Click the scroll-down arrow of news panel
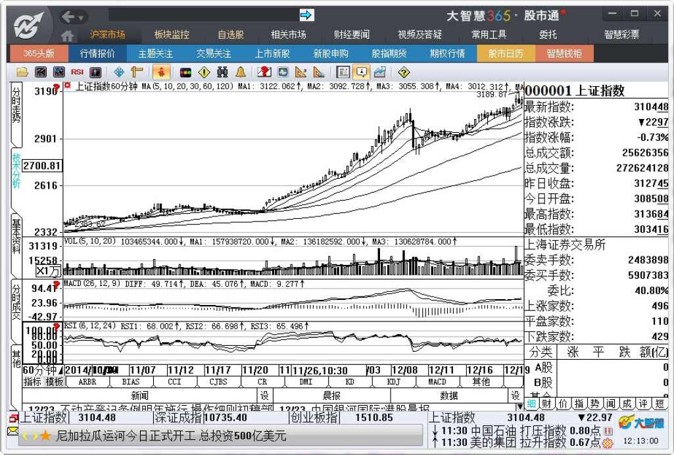This screenshot has width=674, height=455. (x=519, y=406)
